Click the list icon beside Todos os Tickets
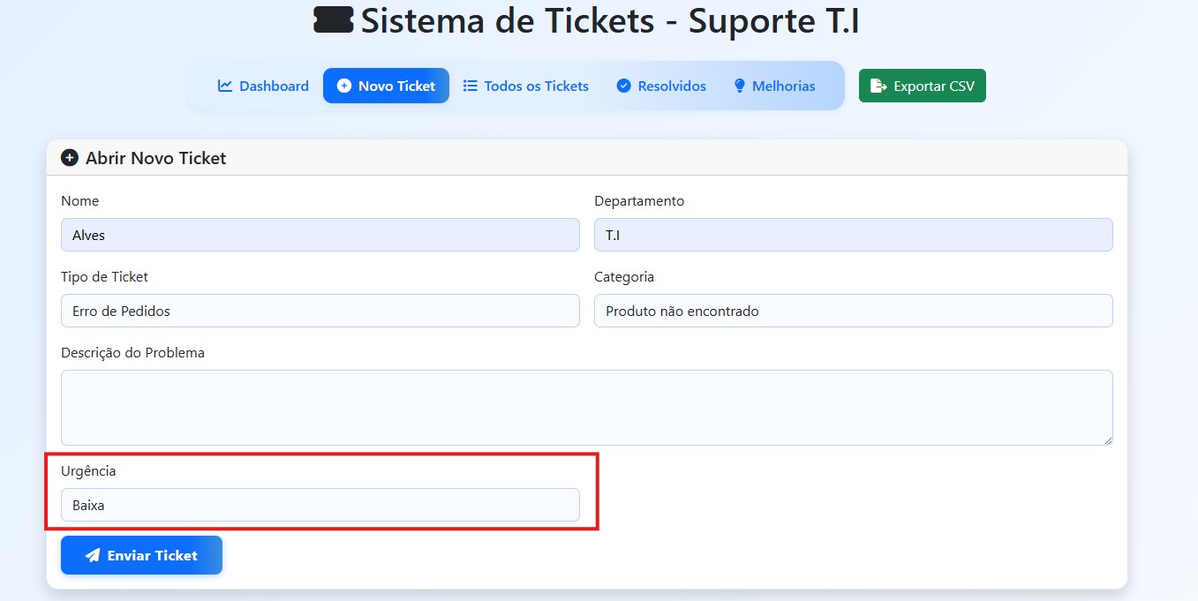1198x601 pixels. pyautogui.click(x=471, y=86)
